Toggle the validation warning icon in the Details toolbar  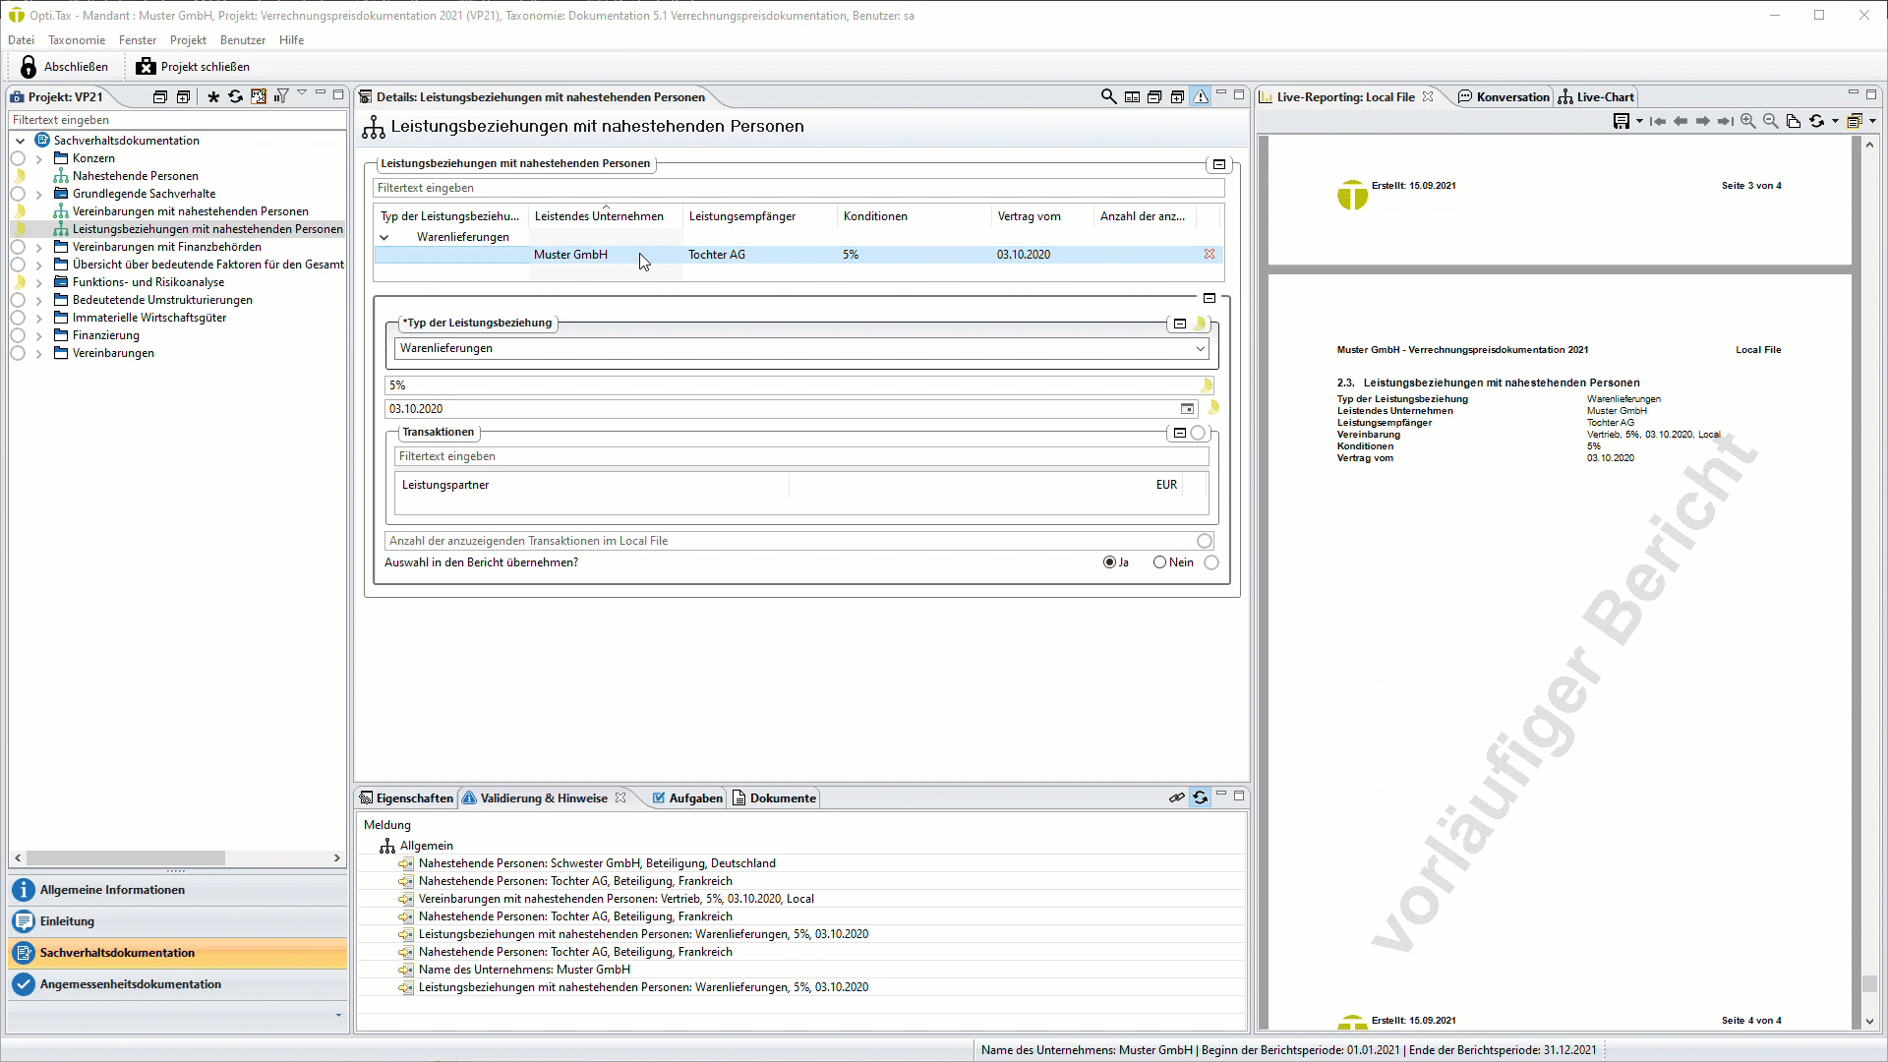click(1201, 96)
